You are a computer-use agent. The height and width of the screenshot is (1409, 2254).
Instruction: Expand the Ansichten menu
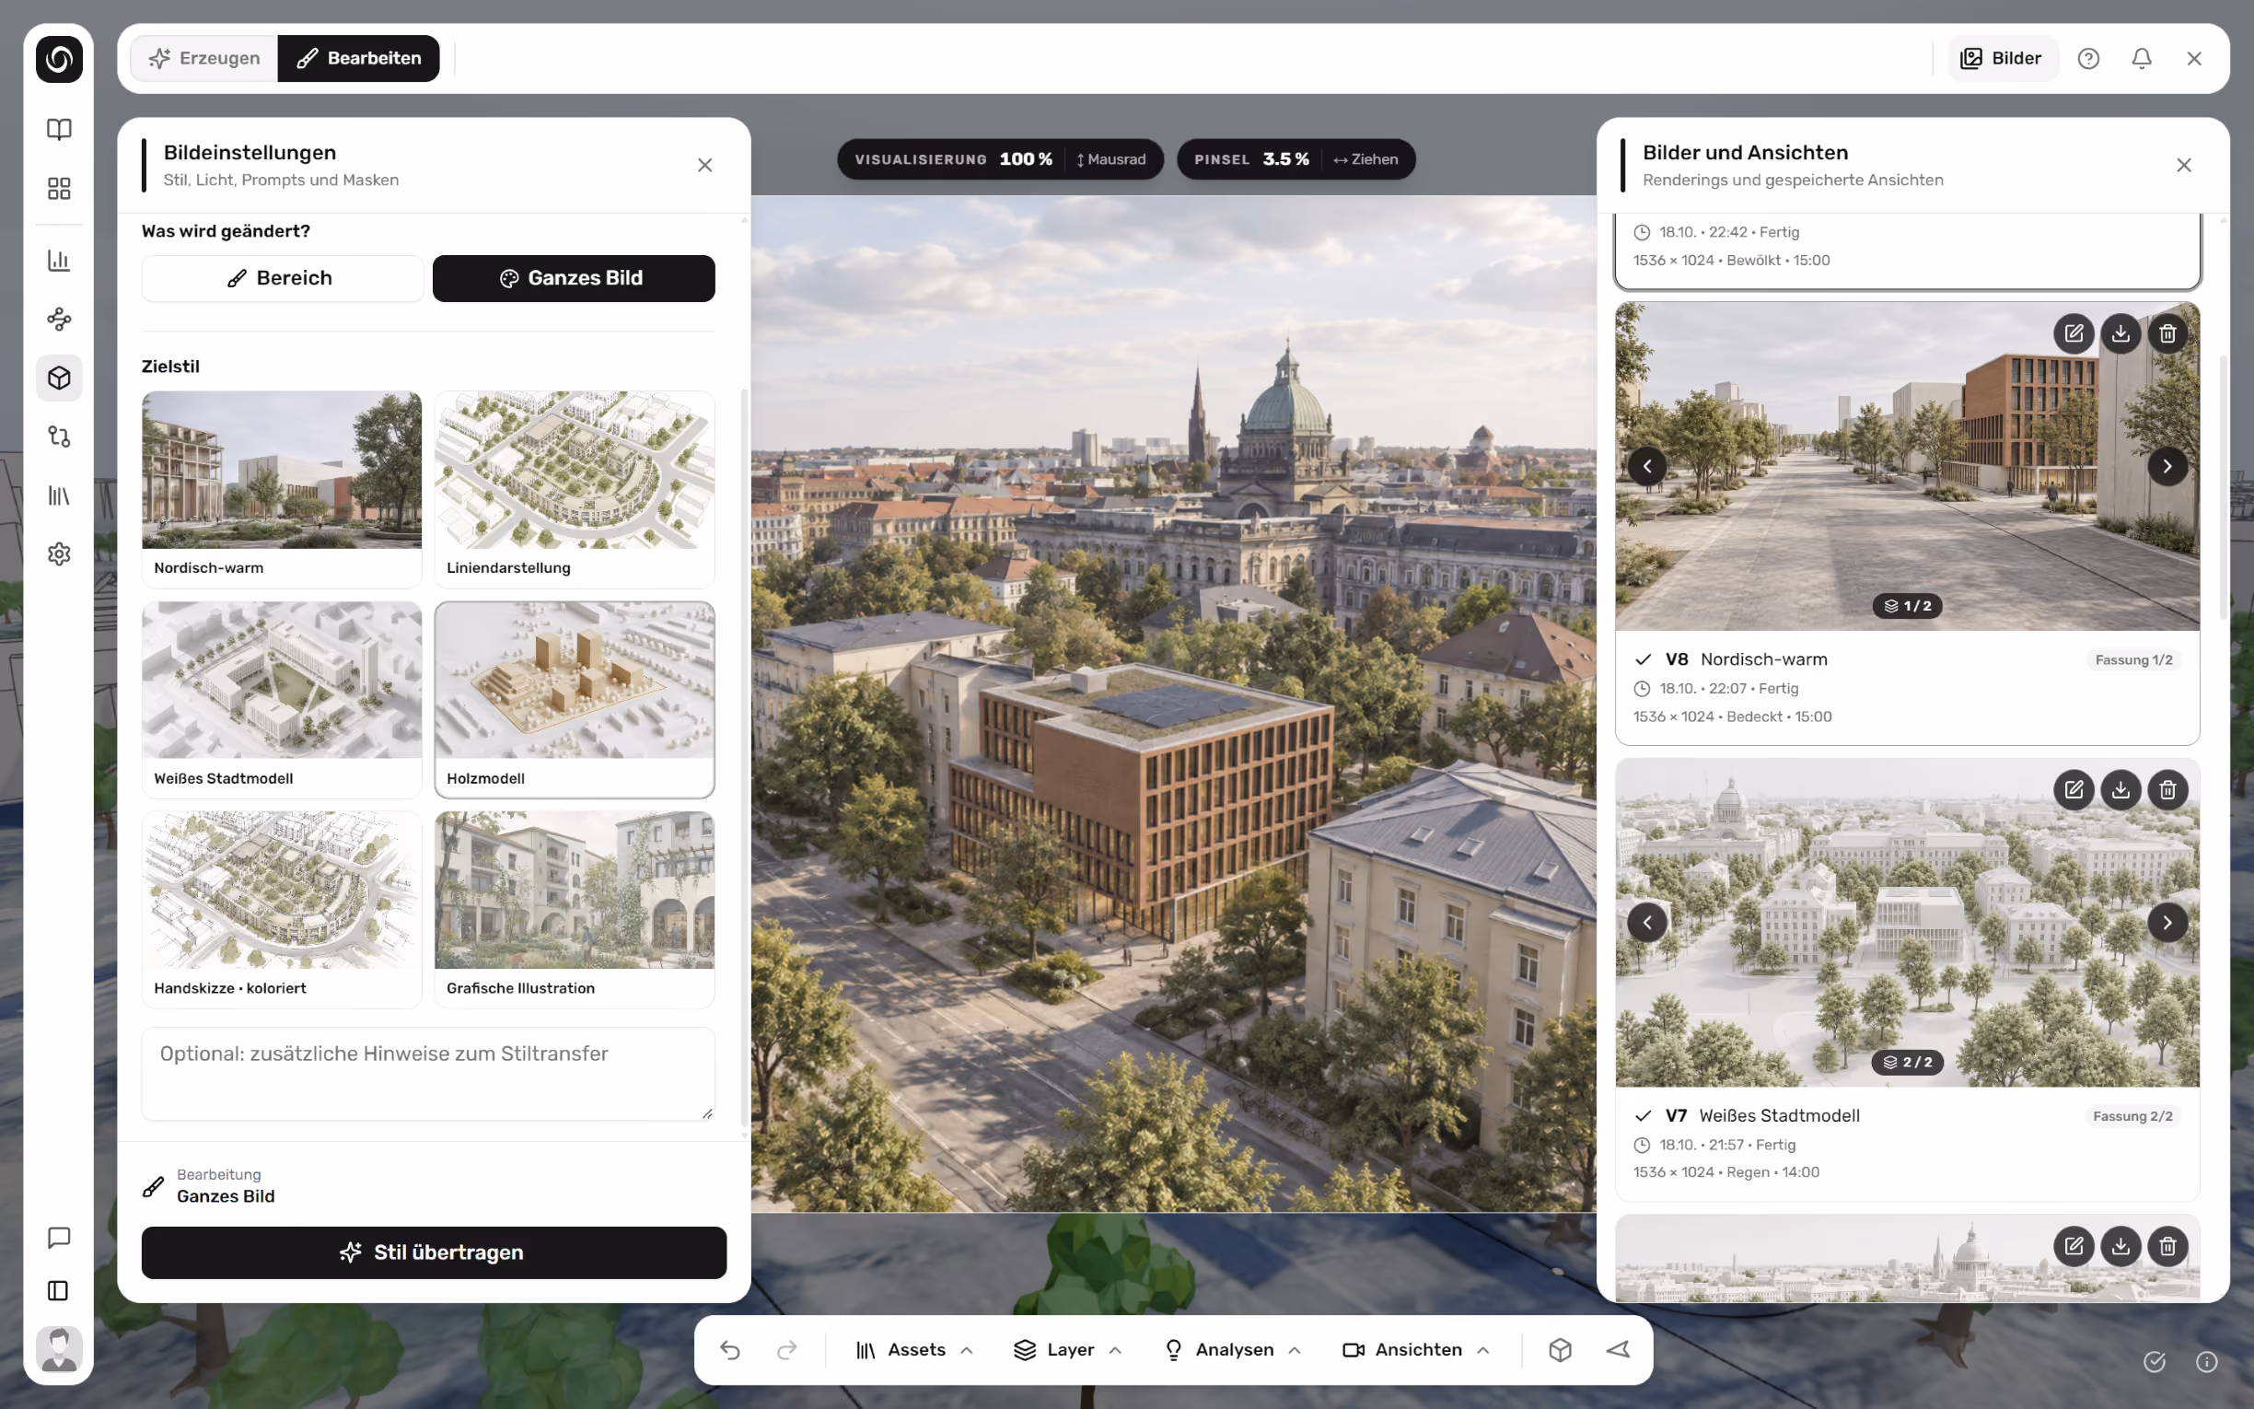(1416, 1349)
